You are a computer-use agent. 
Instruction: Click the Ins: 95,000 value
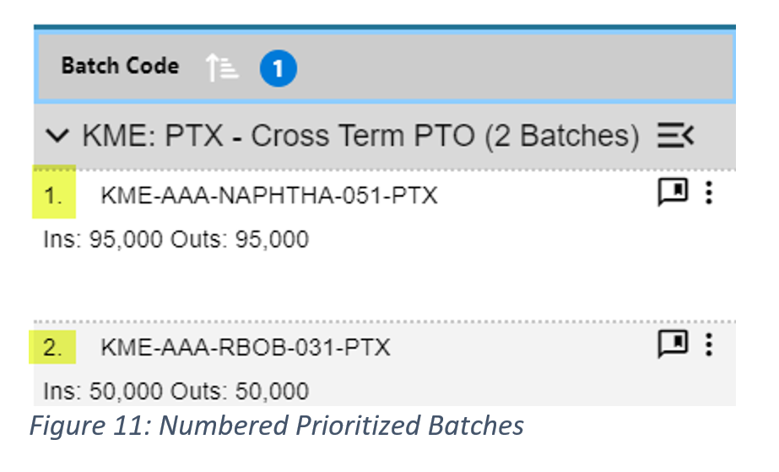pyautogui.click(x=104, y=240)
